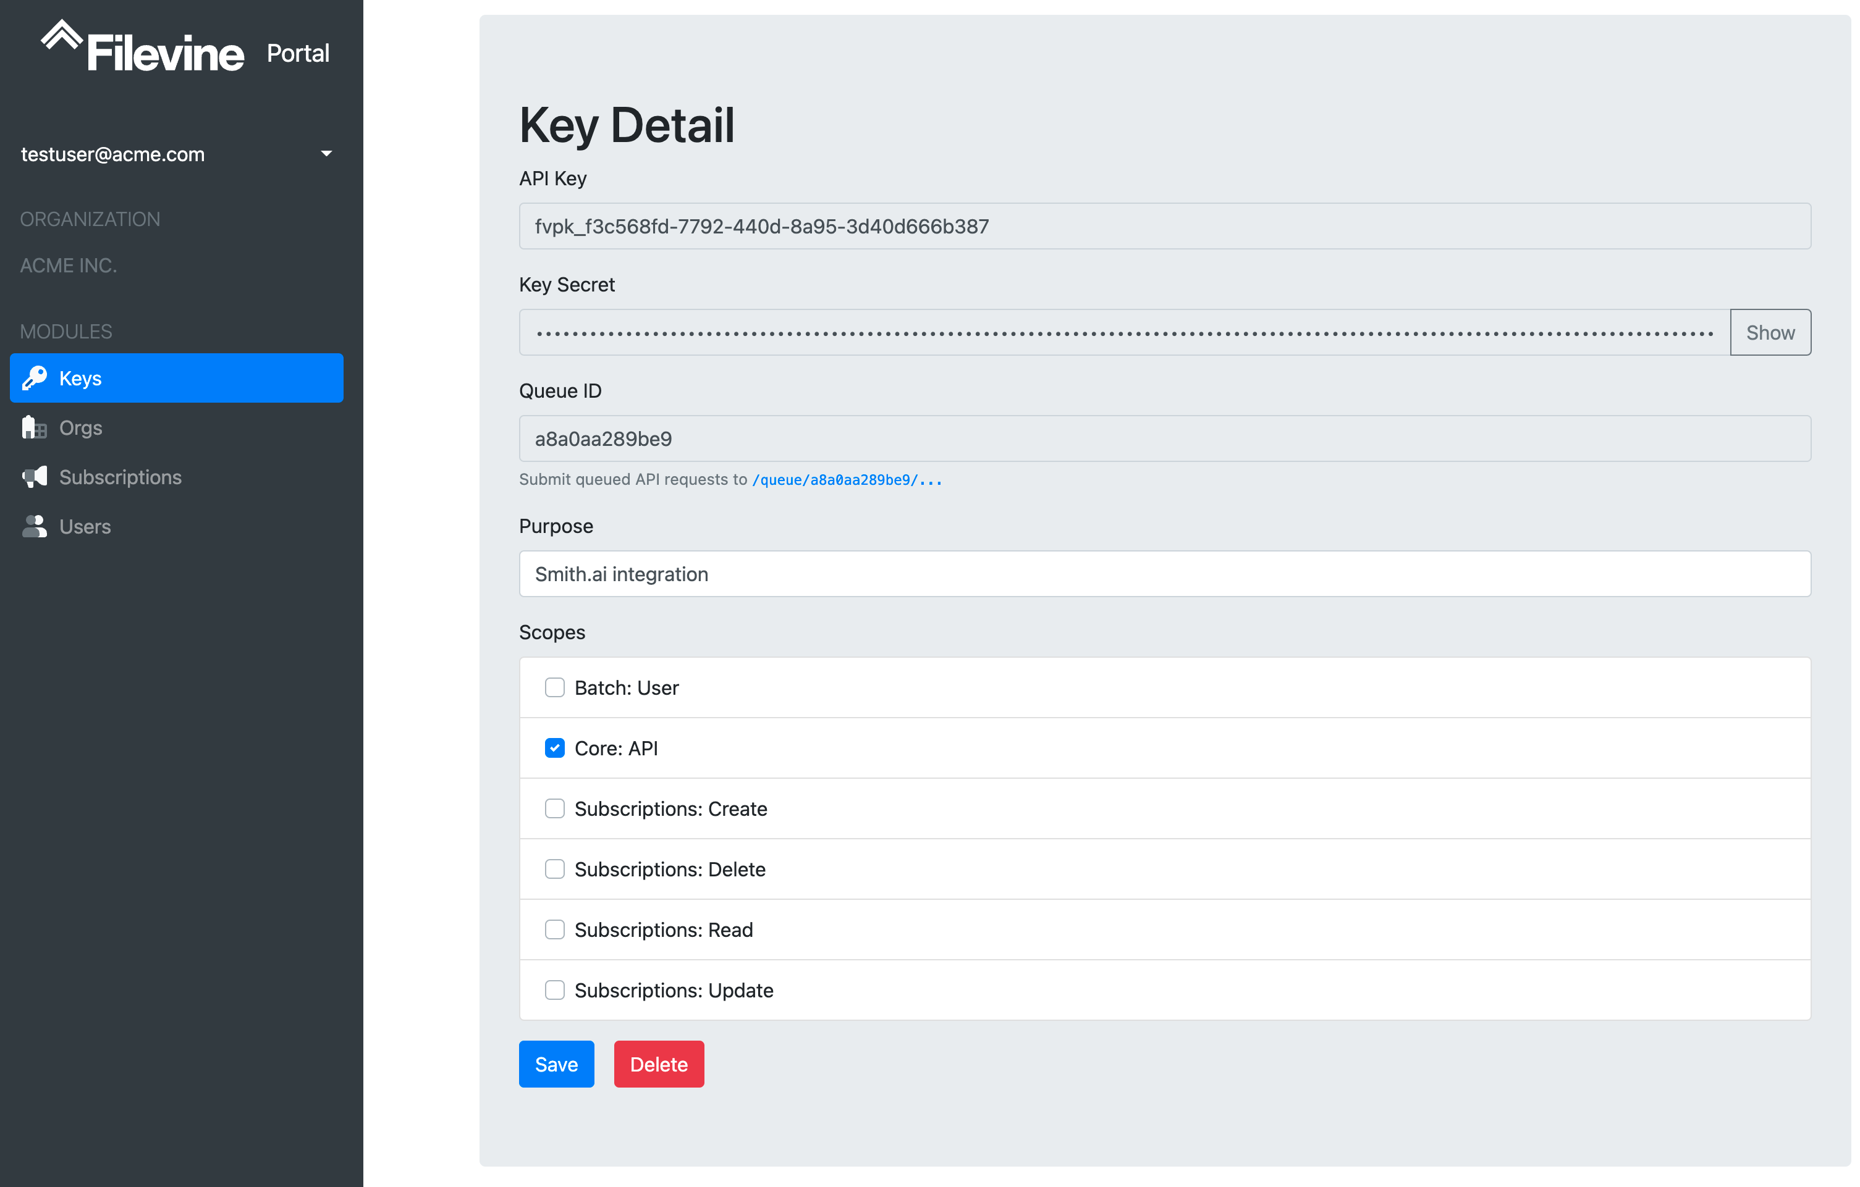Click the key icon in sidebar
This screenshot has height=1187, width=1860.
[x=35, y=378]
